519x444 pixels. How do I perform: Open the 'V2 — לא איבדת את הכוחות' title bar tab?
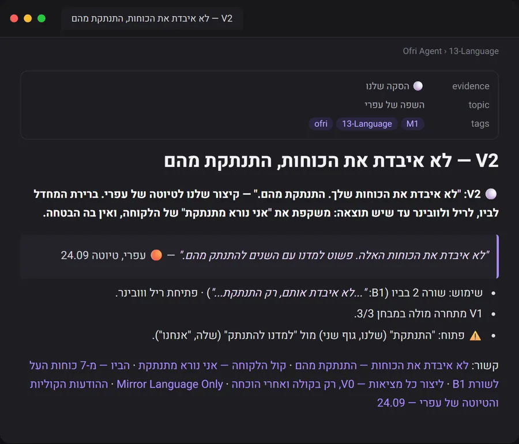152,18
